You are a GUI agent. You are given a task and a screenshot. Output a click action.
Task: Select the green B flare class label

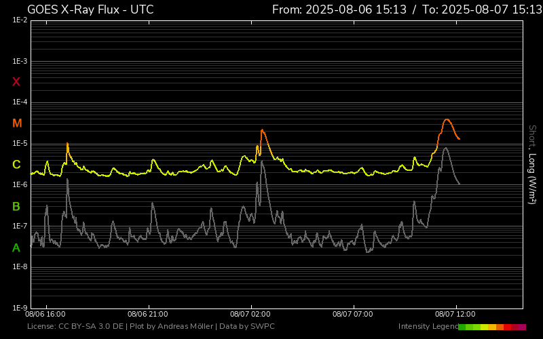(x=16, y=206)
